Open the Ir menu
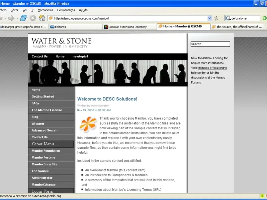Viewport: 267px width, 200px height. tap(32, 10)
